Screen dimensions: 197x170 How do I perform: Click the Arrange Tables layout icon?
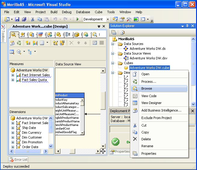pos(30,52)
